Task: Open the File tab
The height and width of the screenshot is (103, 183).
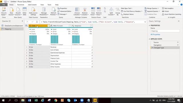Action: 4,5
